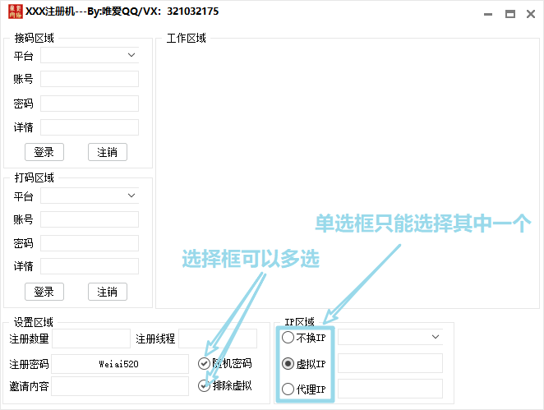The width and height of the screenshot is (544, 410).
Task: Click 注销 button in 接码区域
Action: tap(108, 152)
